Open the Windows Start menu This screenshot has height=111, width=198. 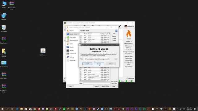(x=2, y=109)
